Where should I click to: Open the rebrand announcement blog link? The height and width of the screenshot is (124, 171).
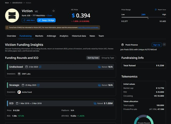[89, 28]
